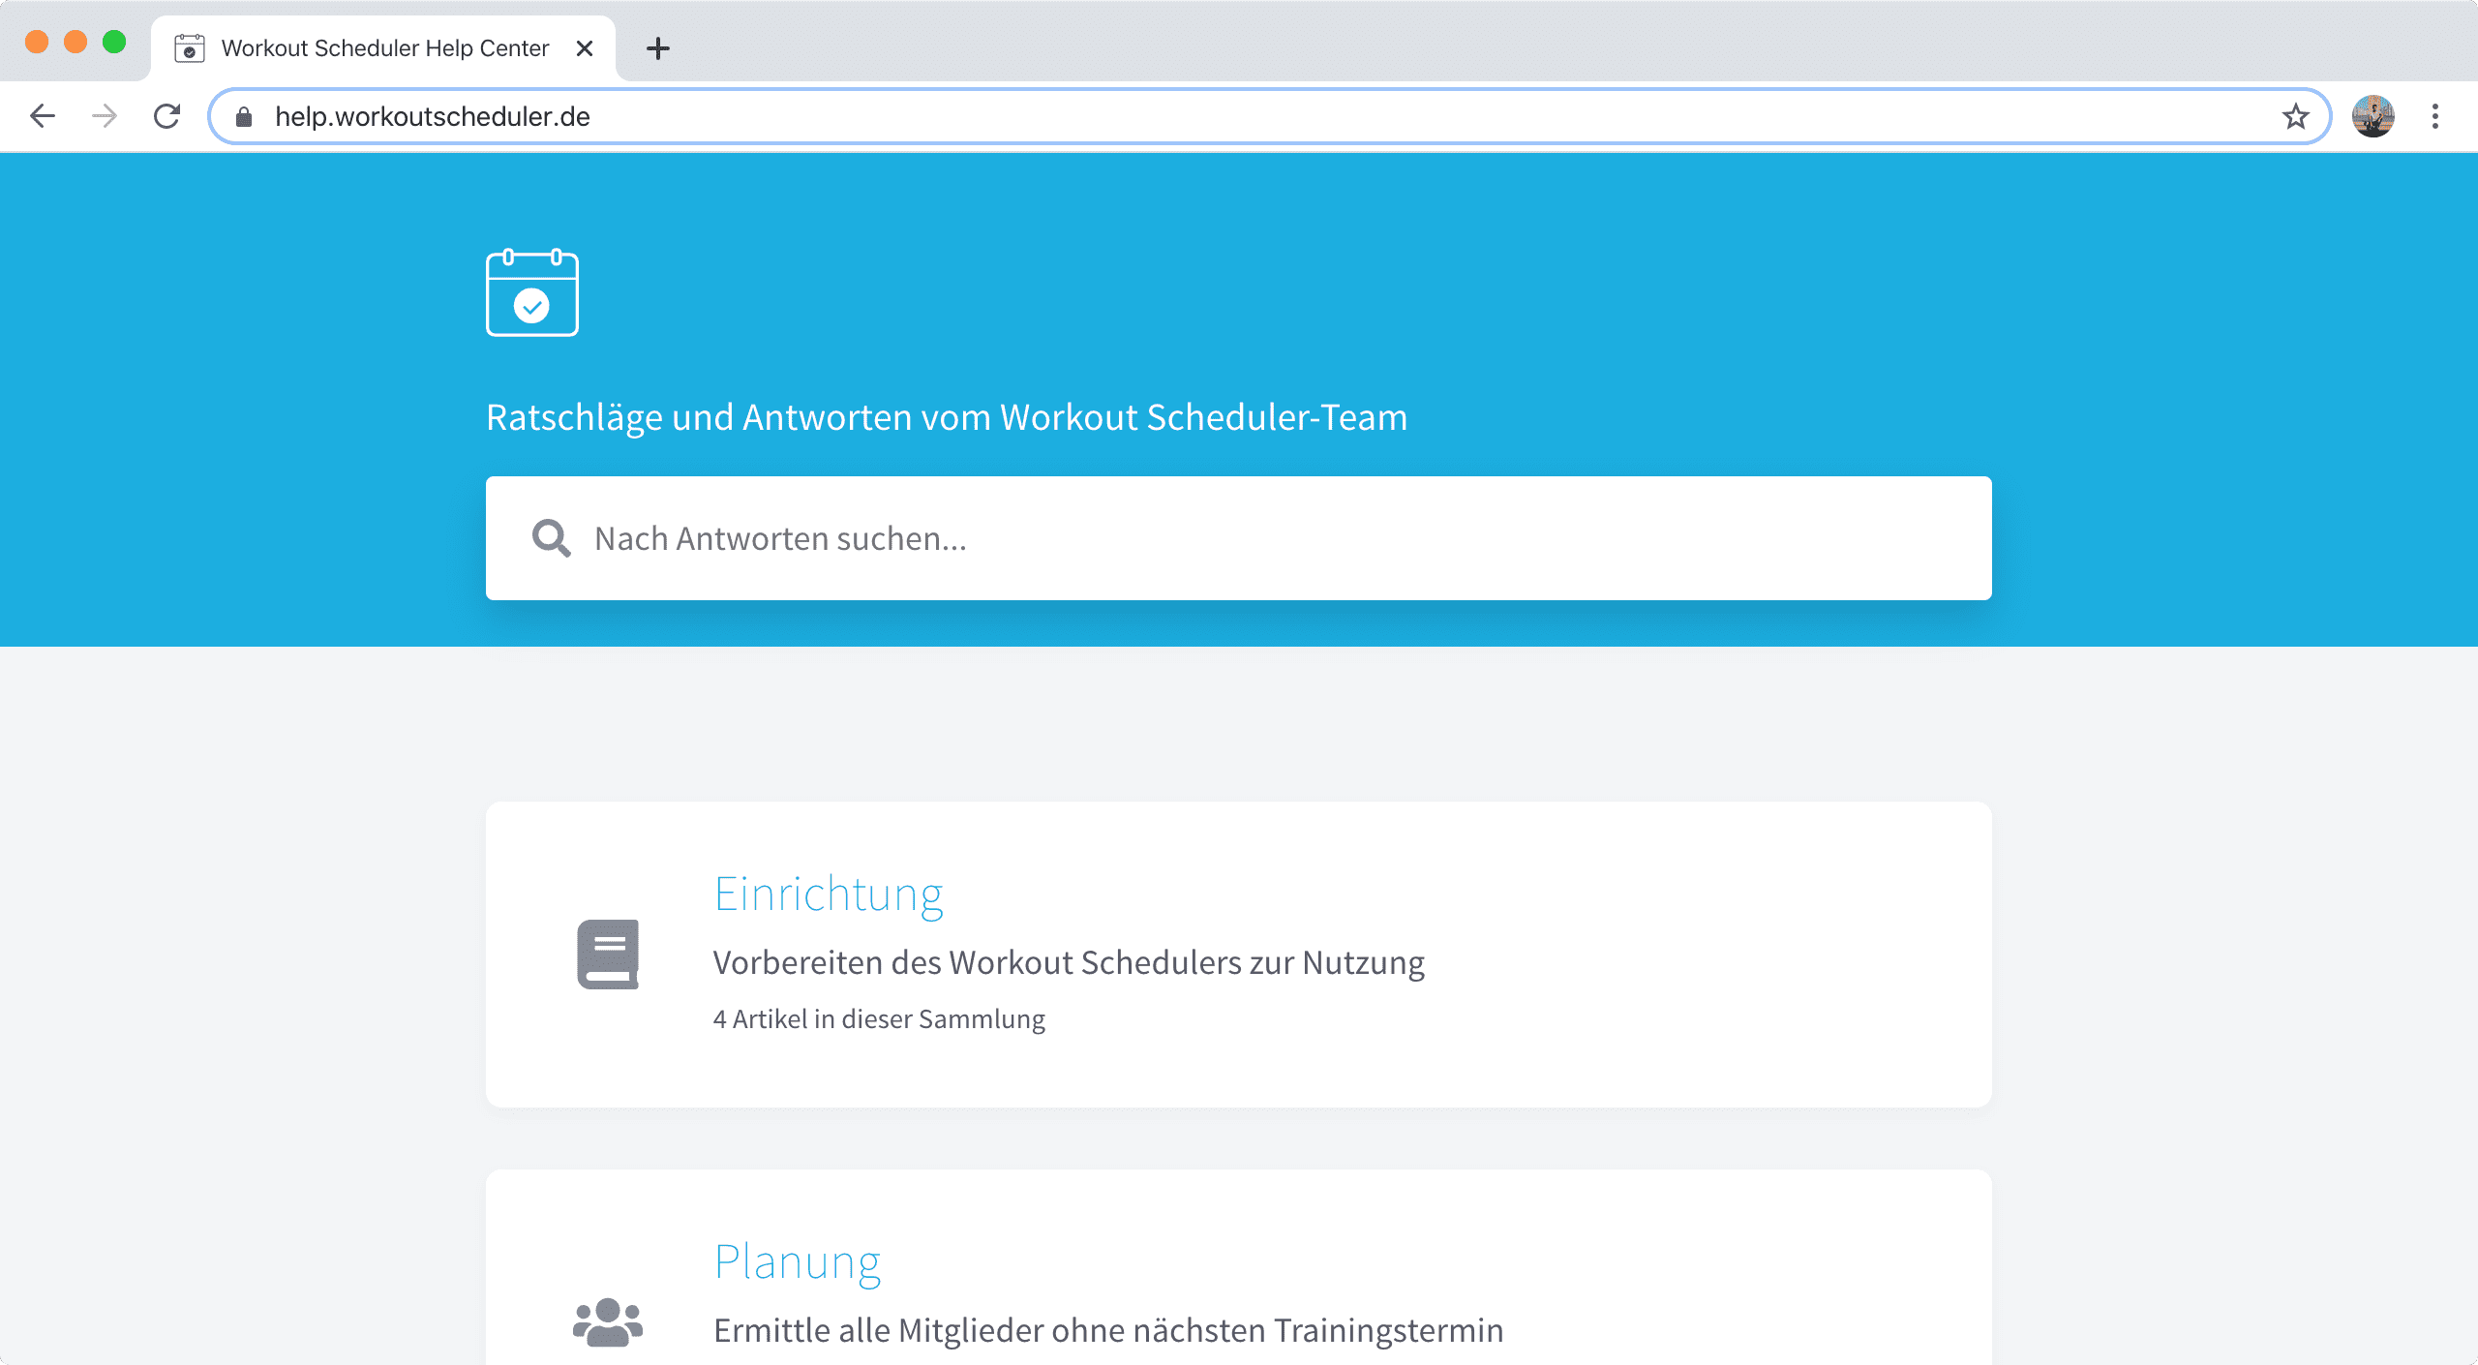Bookmark this page with the star icon
The width and height of the screenshot is (2478, 1365).
(2295, 116)
